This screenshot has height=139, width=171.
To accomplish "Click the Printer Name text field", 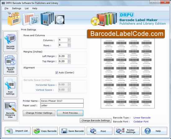I will click(x=62, y=101).
